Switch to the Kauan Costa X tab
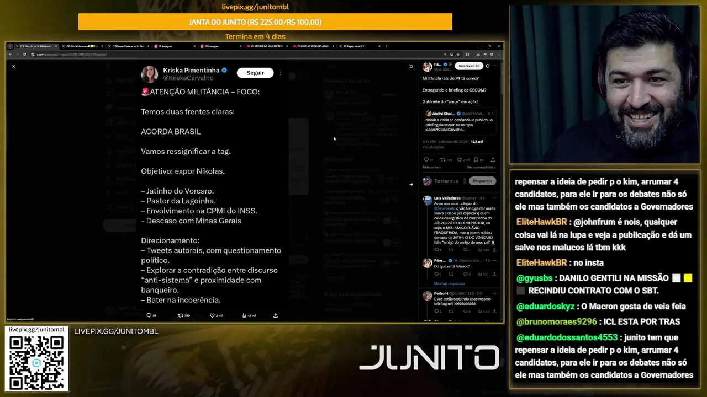This screenshot has height=397, width=707. click(x=128, y=46)
